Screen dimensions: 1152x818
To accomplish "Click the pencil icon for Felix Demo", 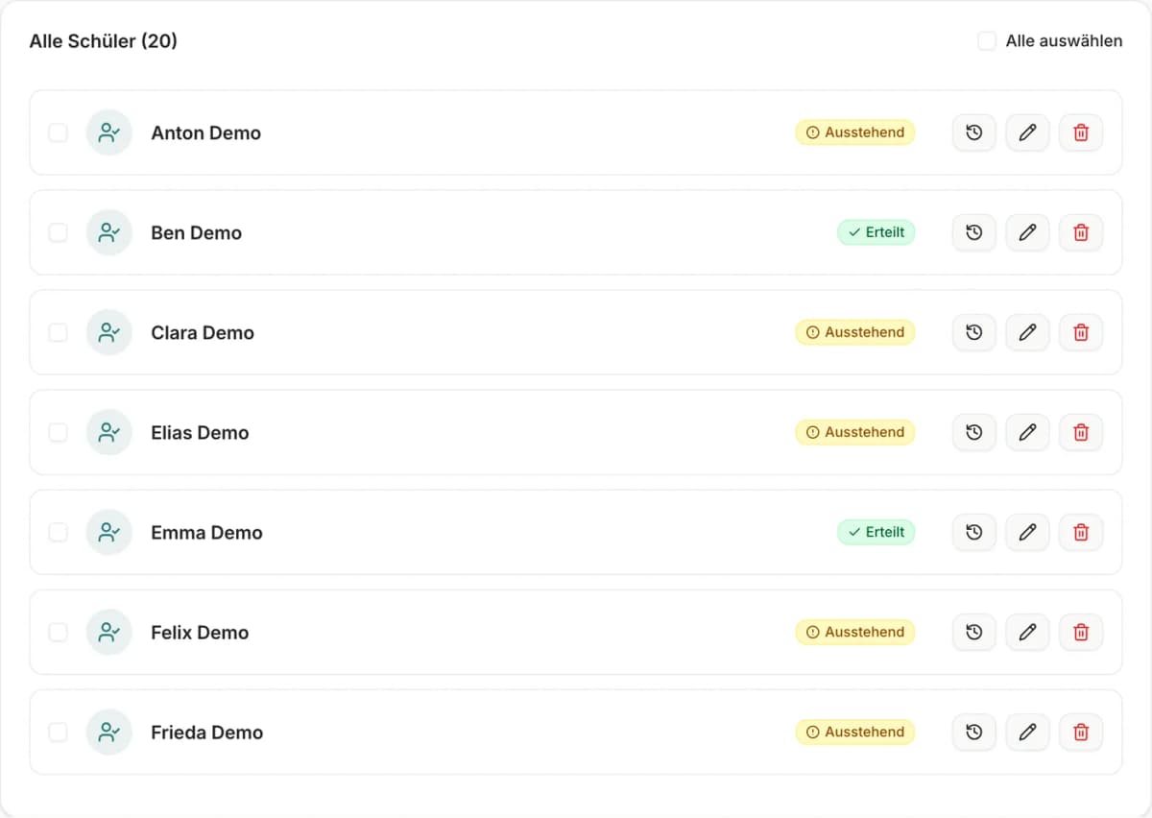I will [1027, 632].
